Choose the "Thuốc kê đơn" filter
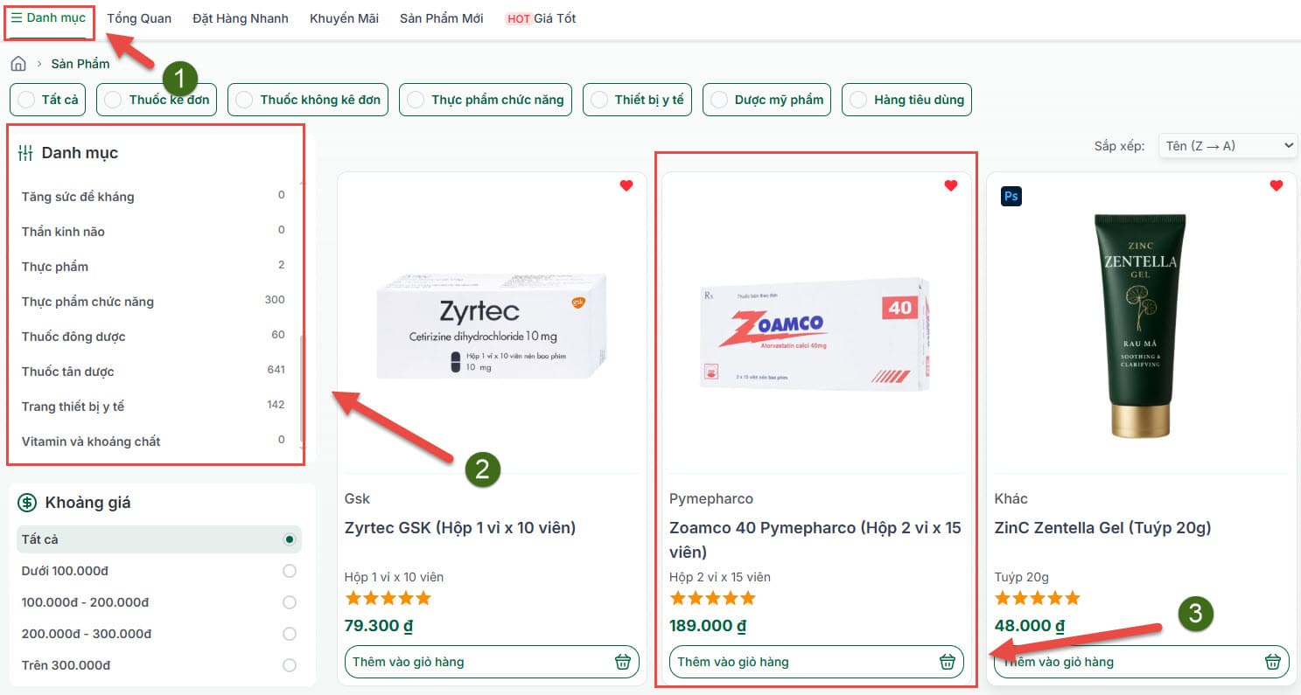Screen dimensions: 1301x695 click(x=157, y=100)
